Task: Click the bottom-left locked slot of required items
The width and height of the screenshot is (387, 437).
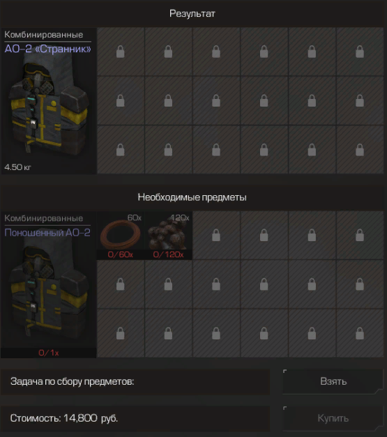Action: 121,333
